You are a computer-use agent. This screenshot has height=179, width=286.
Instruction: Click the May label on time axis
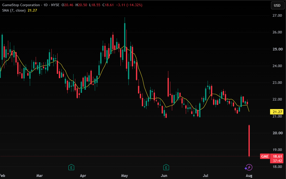click(124, 176)
